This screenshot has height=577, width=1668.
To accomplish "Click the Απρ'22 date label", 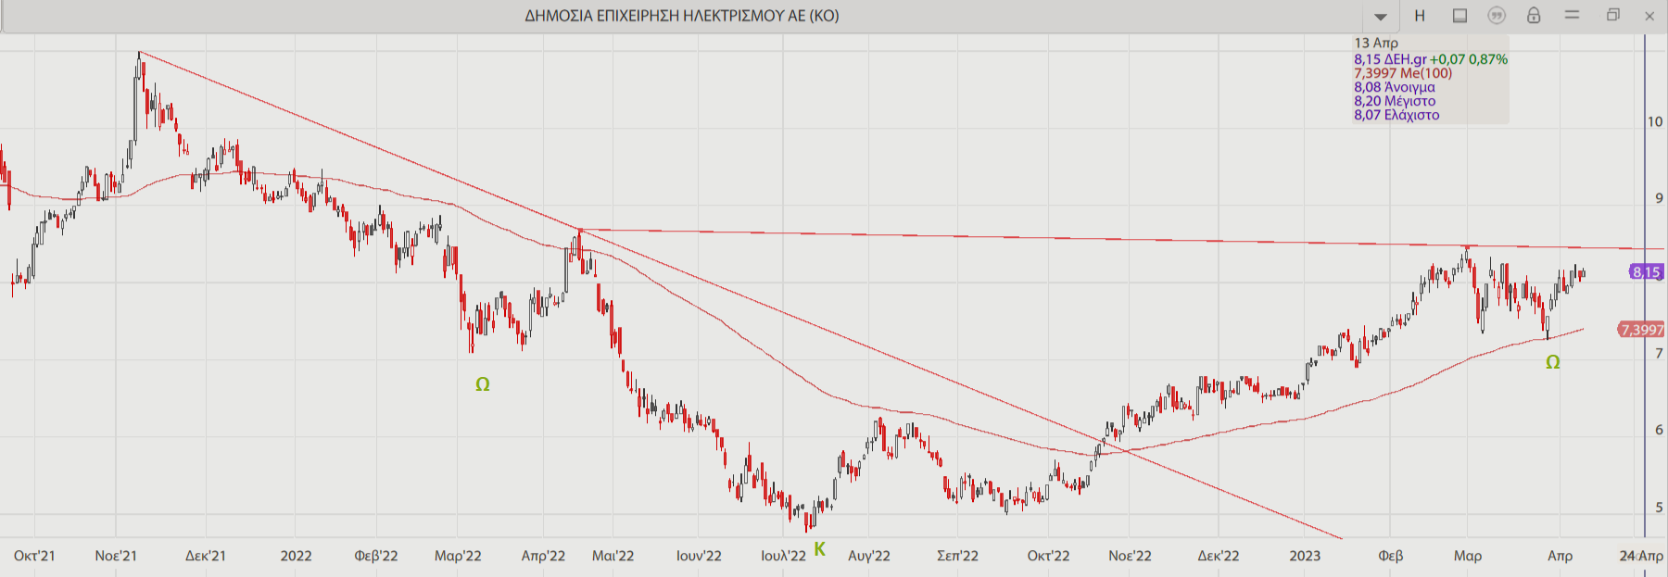I will click(x=543, y=556).
